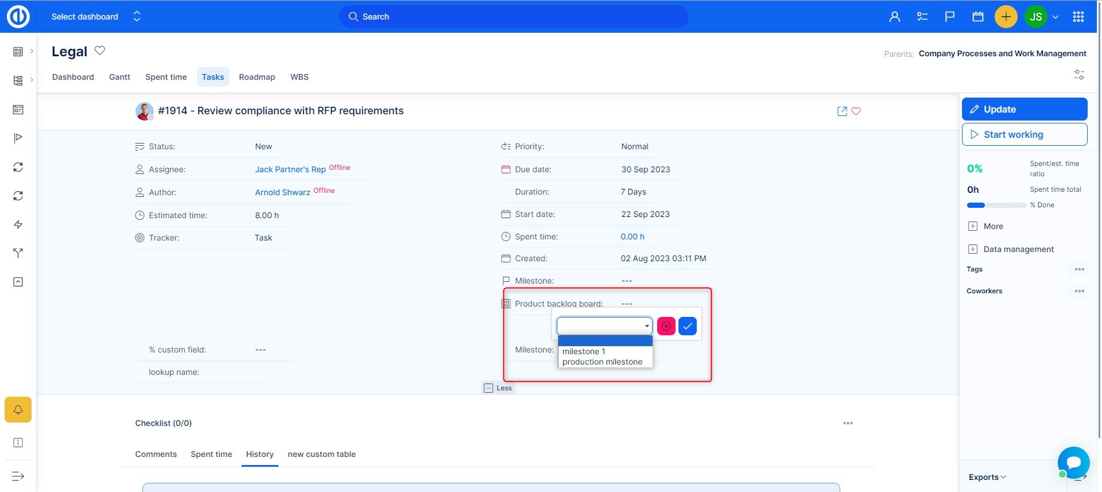Viewport: 1102px width, 492px height.
Task: Click the Update button
Action: point(1024,109)
